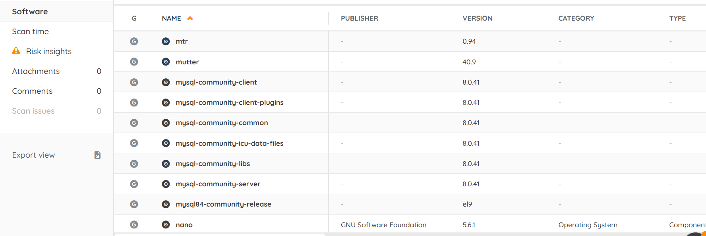Image resolution: width=706 pixels, height=236 pixels.
Task: Click the disc icon beside mysql-community-libs
Action: pyautogui.click(x=166, y=164)
